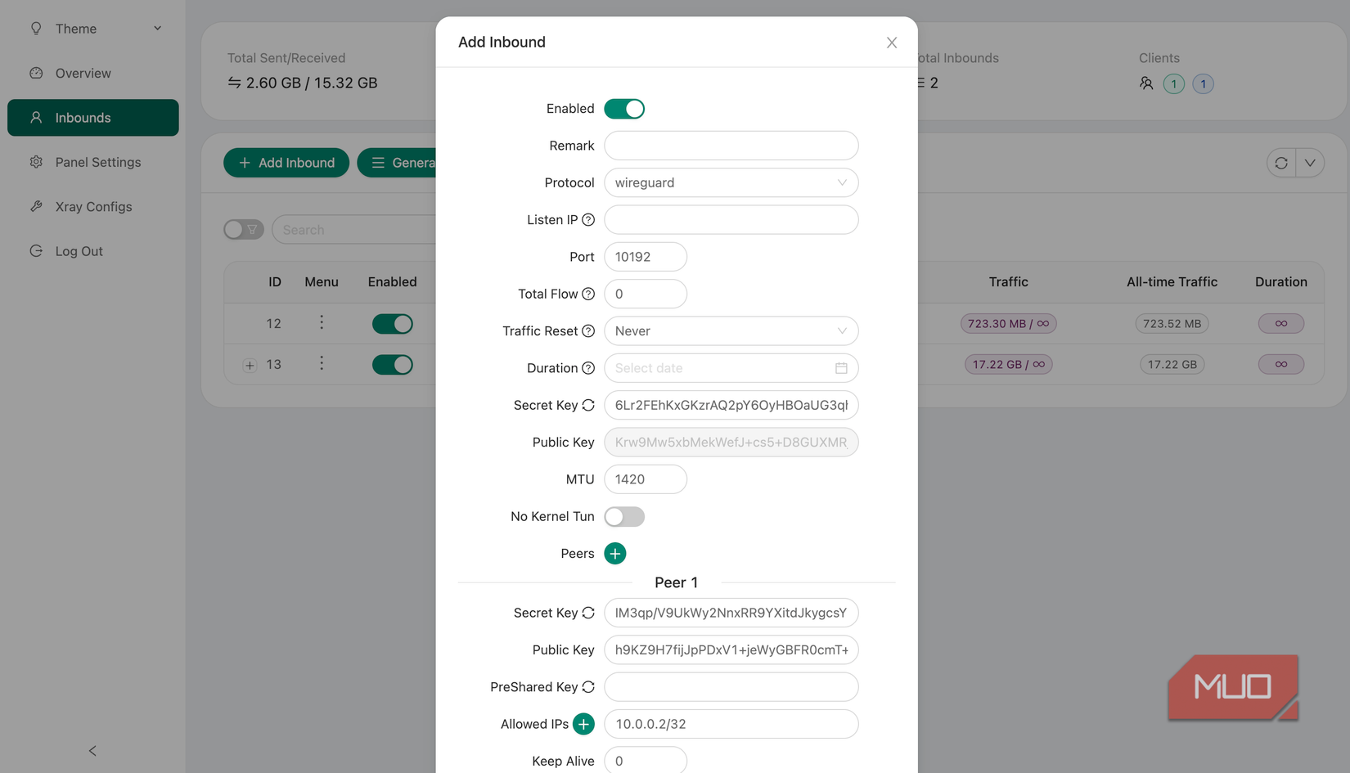Image resolution: width=1350 pixels, height=773 pixels.
Task: Click the Remark input field
Action: pos(731,146)
